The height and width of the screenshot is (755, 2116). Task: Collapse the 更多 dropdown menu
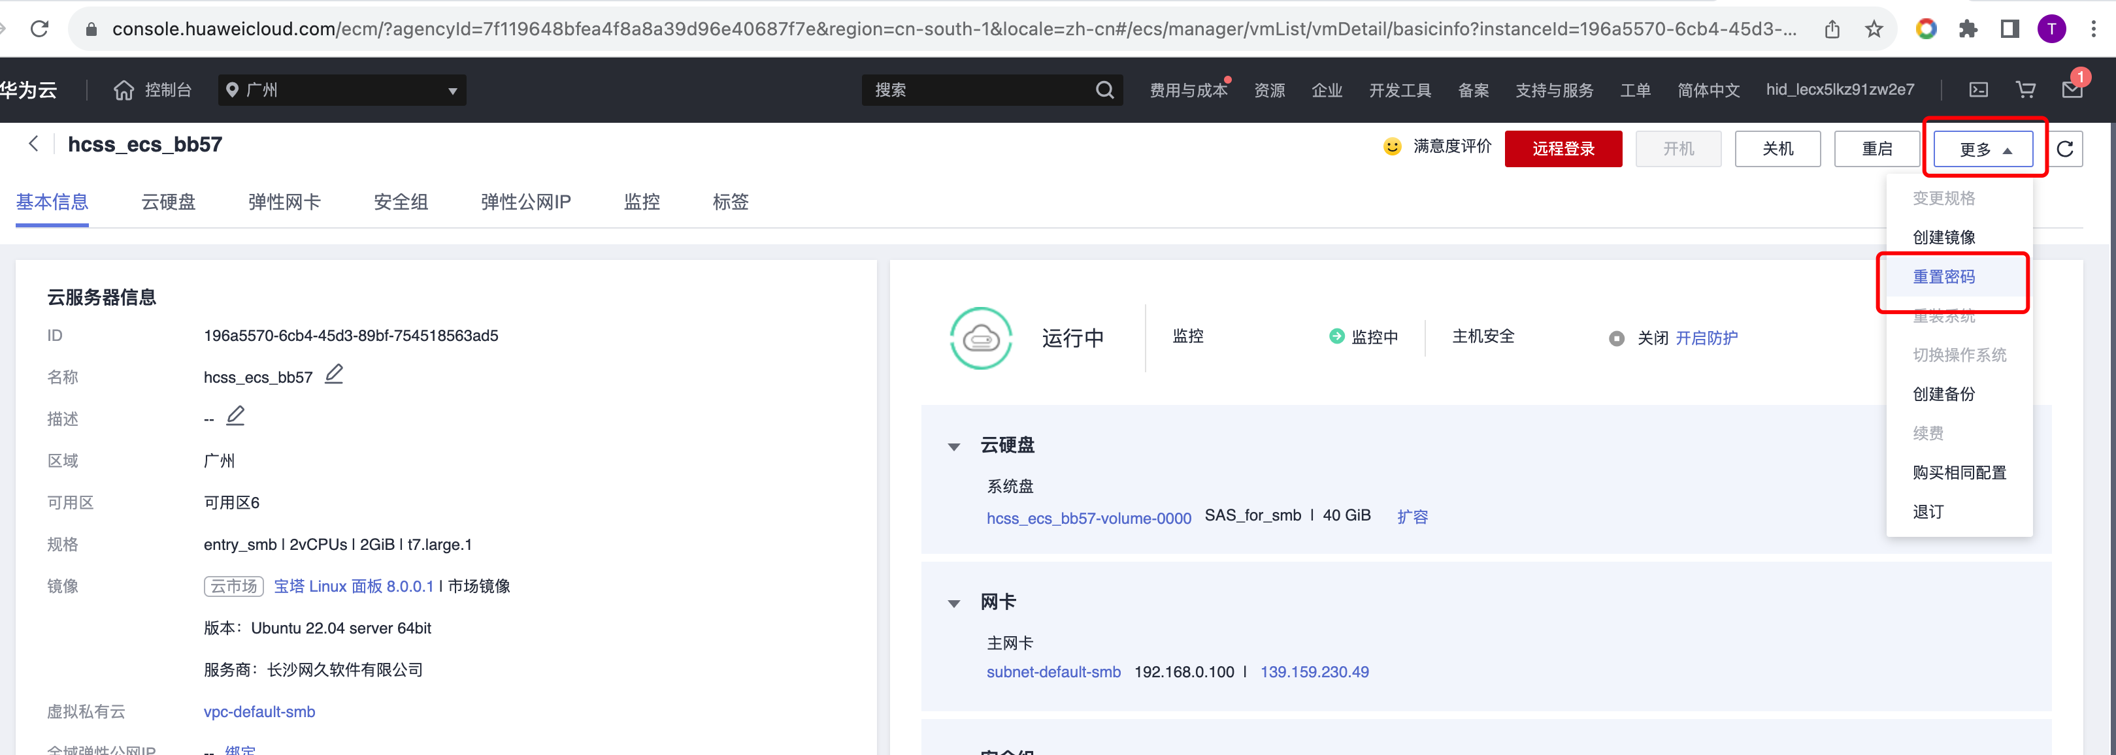coord(1983,148)
